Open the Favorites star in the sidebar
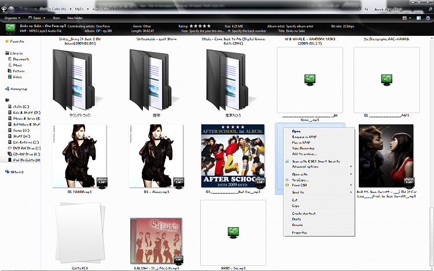This screenshot has height=271, width=434. [x=7, y=41]
